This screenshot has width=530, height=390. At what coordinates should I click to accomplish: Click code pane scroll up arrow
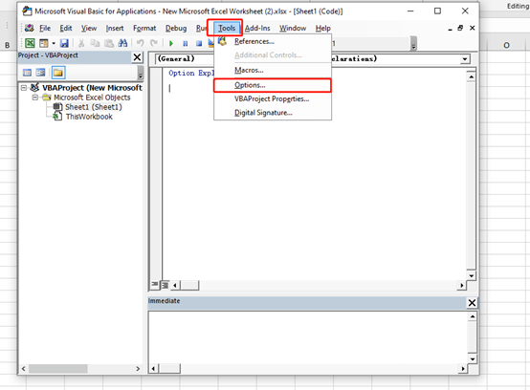pos(472,76)
